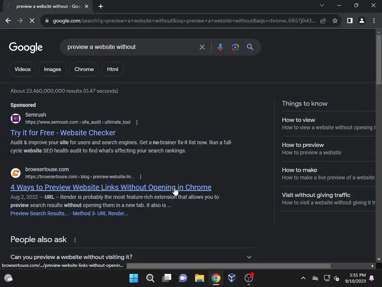Open the browser side panel
This screenshot has height=287, width=382.
pos(350,21)
